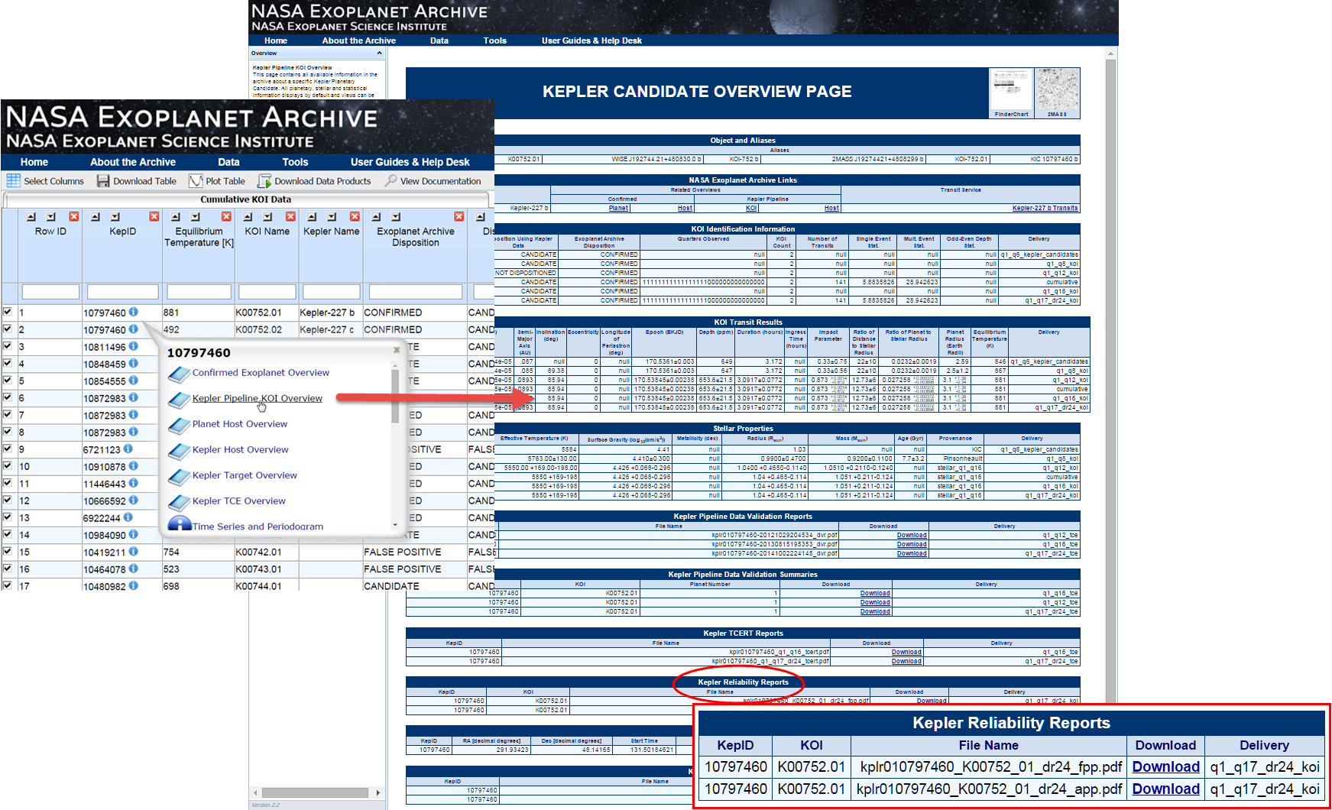Sort Row ID column ascending
The image size is (1332, 810).
(31, 217)
